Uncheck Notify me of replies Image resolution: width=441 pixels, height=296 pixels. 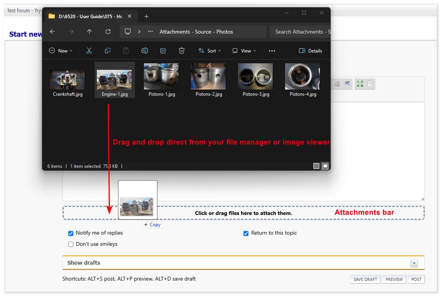tap(71, 233)
